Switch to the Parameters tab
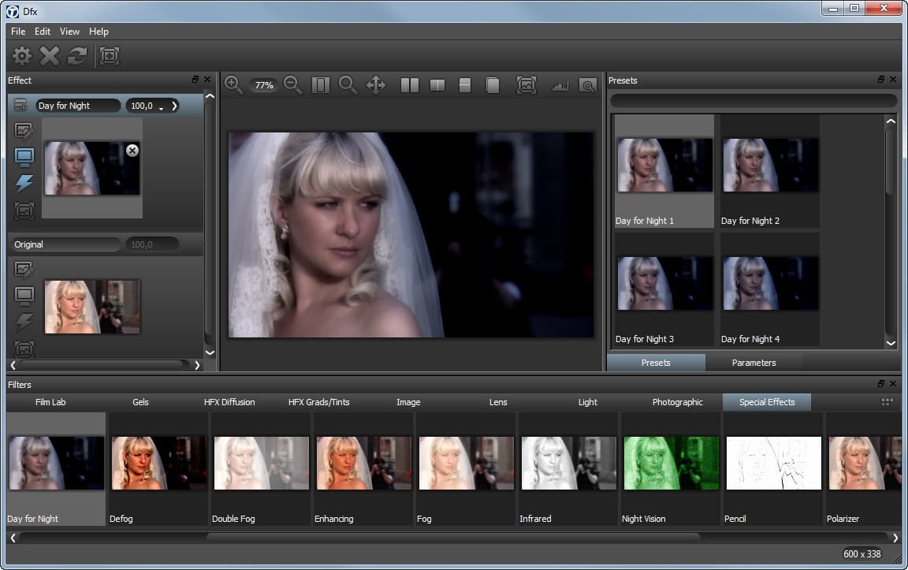908x570 pixels. (754, 363)
